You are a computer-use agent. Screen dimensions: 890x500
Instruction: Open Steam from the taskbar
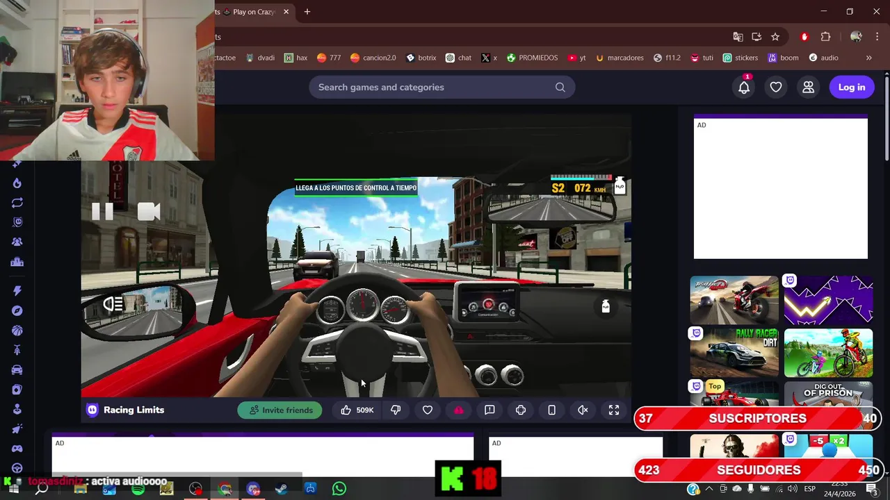coord(281,489)
